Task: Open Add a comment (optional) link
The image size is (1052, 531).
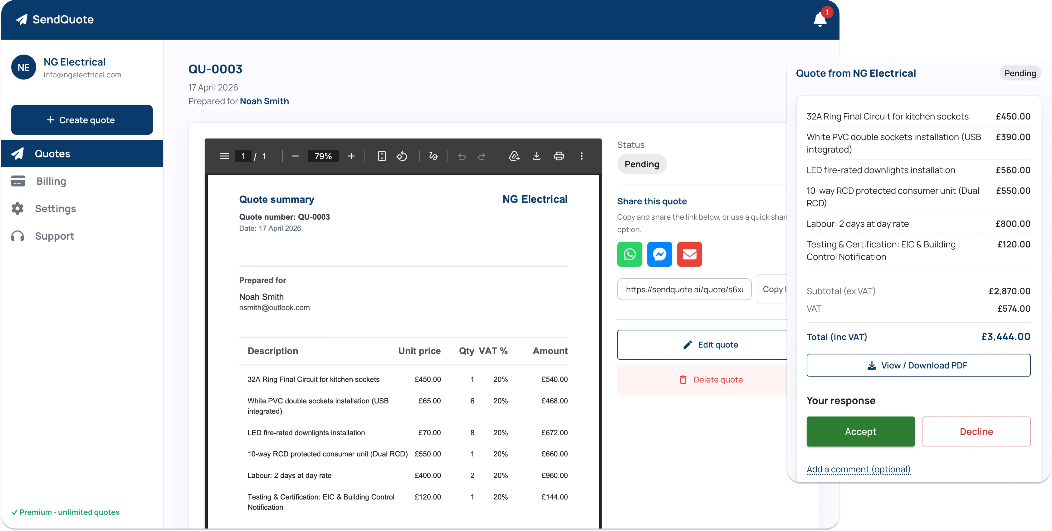Action: coord(859,469)
